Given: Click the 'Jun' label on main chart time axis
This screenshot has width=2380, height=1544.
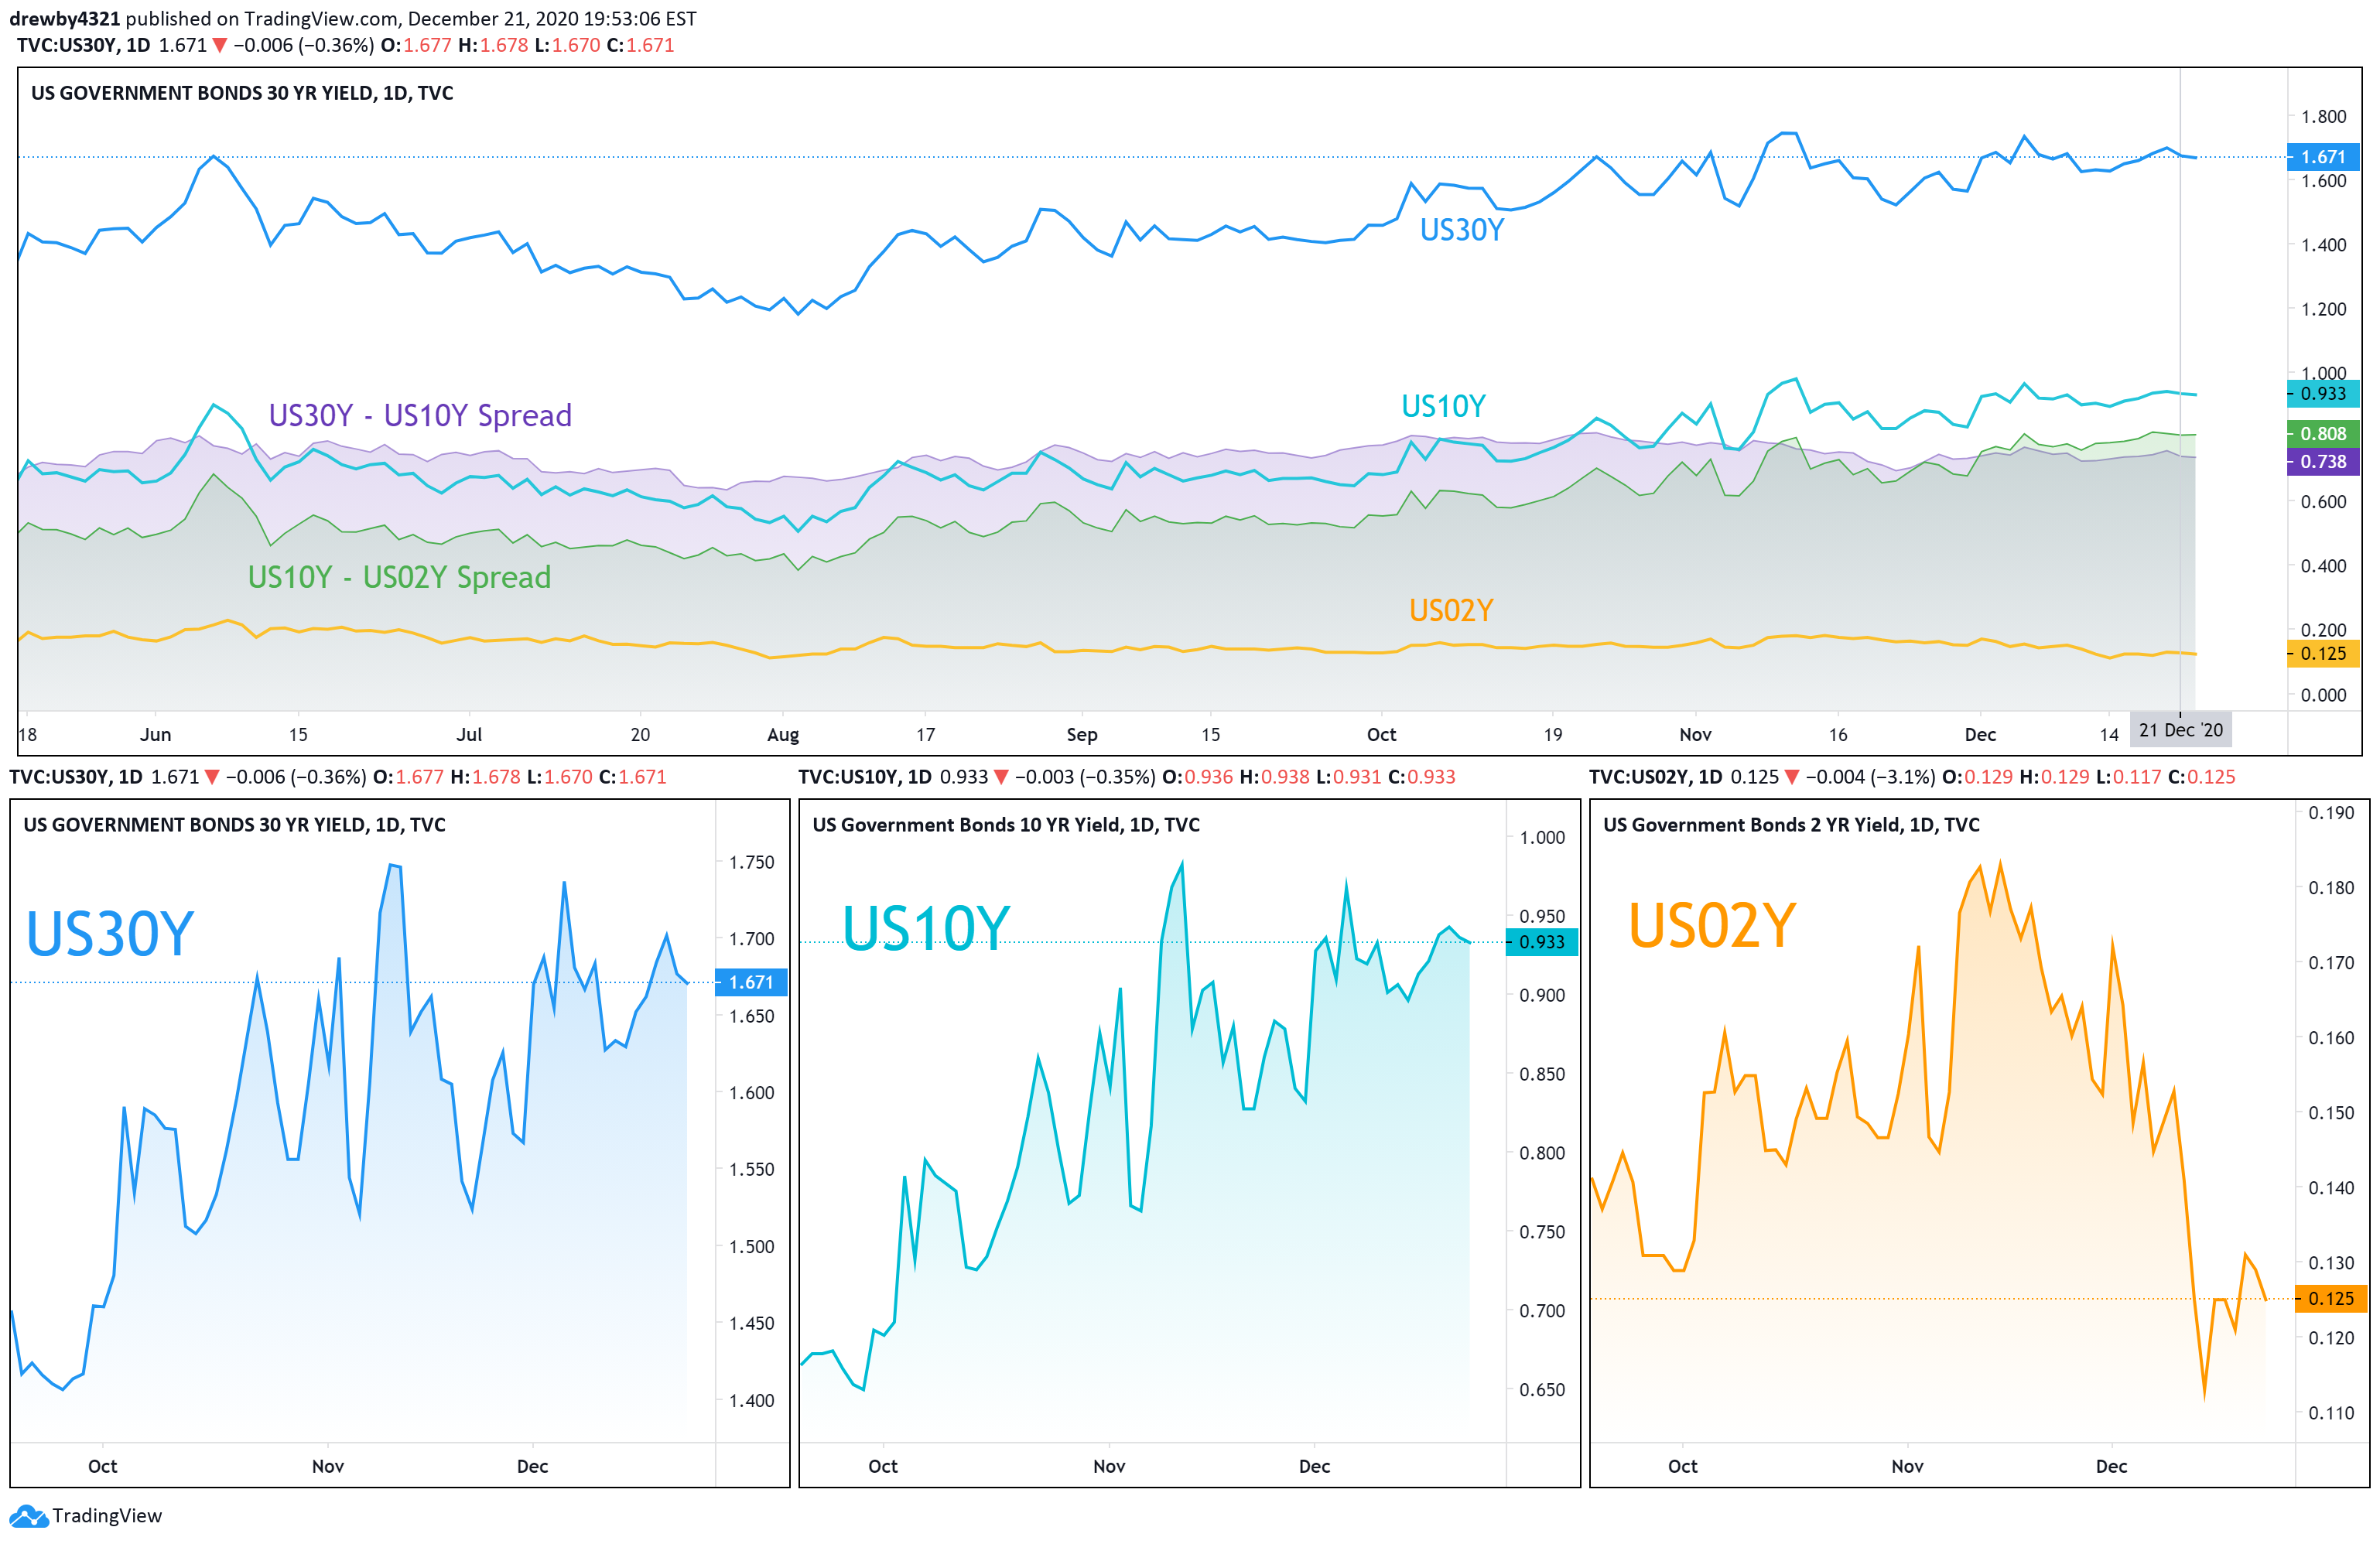Looking at the screenshot, I should point(155,735).
